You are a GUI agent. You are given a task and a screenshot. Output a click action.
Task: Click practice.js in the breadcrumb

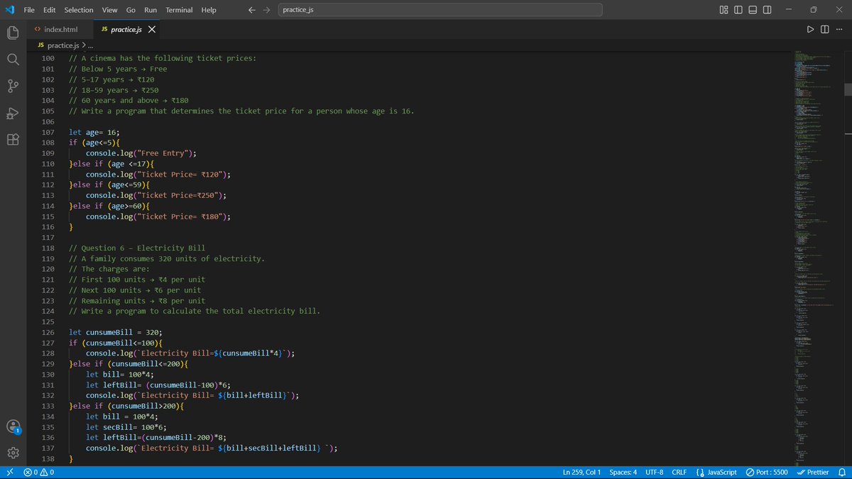[62, 45]
